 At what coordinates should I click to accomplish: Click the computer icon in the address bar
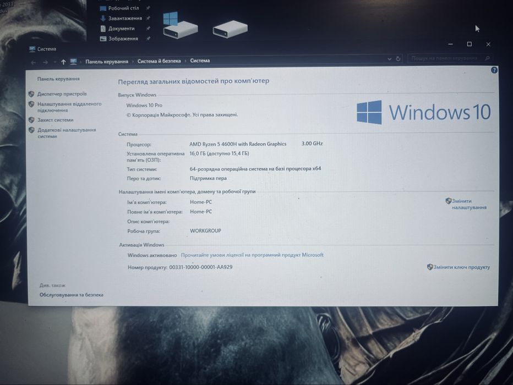[73, 62]
